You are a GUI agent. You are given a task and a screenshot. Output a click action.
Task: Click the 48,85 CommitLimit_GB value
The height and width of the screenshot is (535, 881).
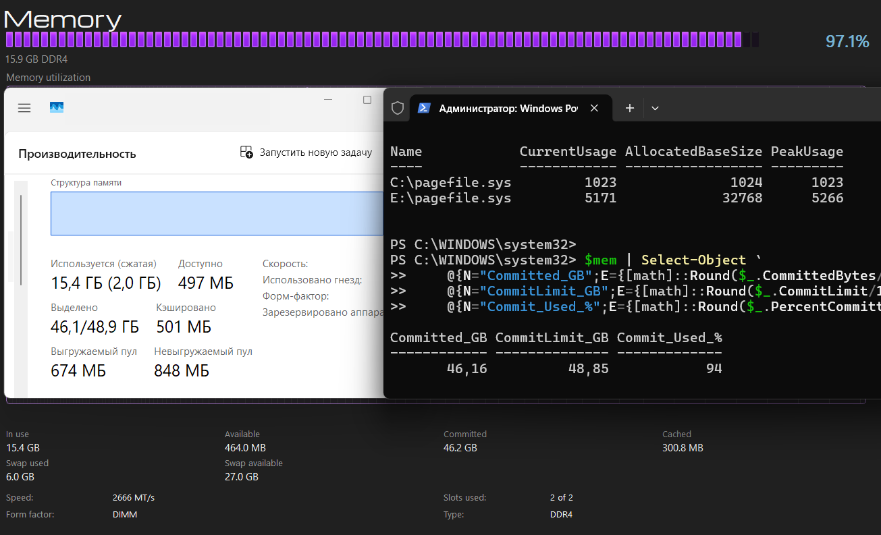point(589,368)
